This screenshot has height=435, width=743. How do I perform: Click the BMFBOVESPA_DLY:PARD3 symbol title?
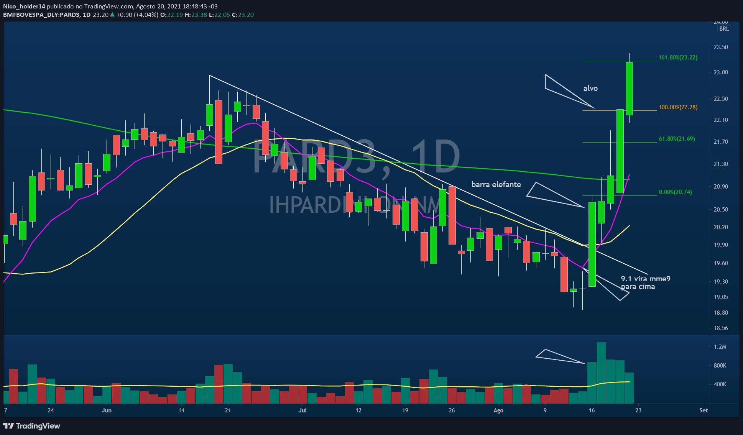click(x=41, y=15)
